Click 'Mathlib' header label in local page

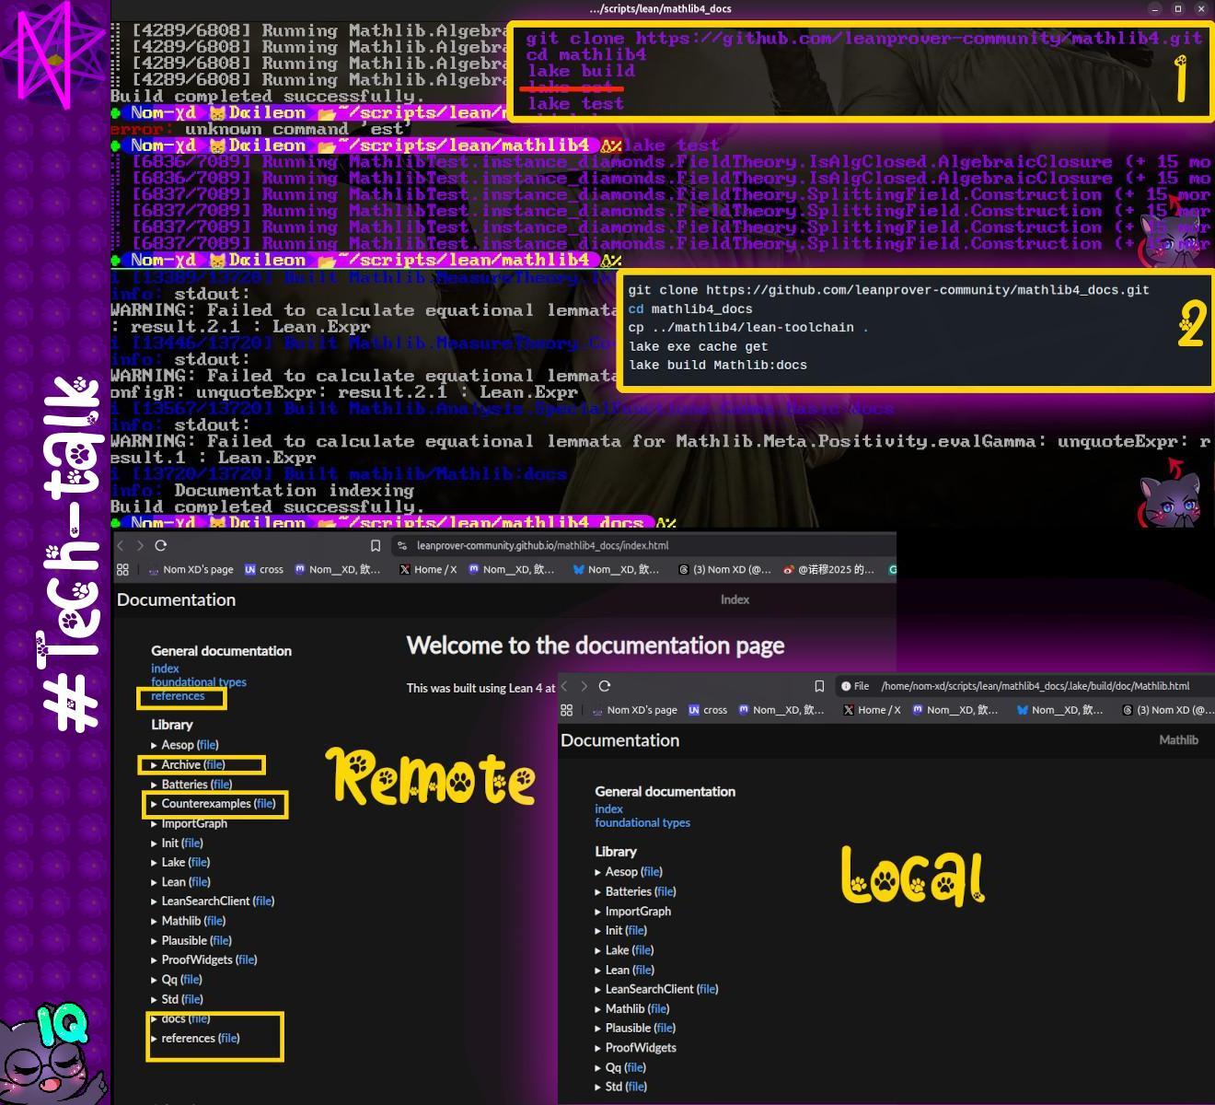[1178, 740]
